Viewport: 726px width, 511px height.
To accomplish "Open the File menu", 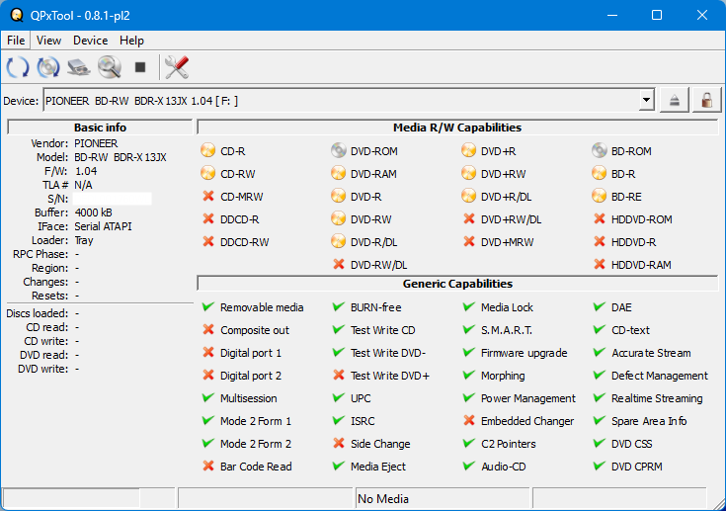I will pyautogui.click(x=16, y=41).
